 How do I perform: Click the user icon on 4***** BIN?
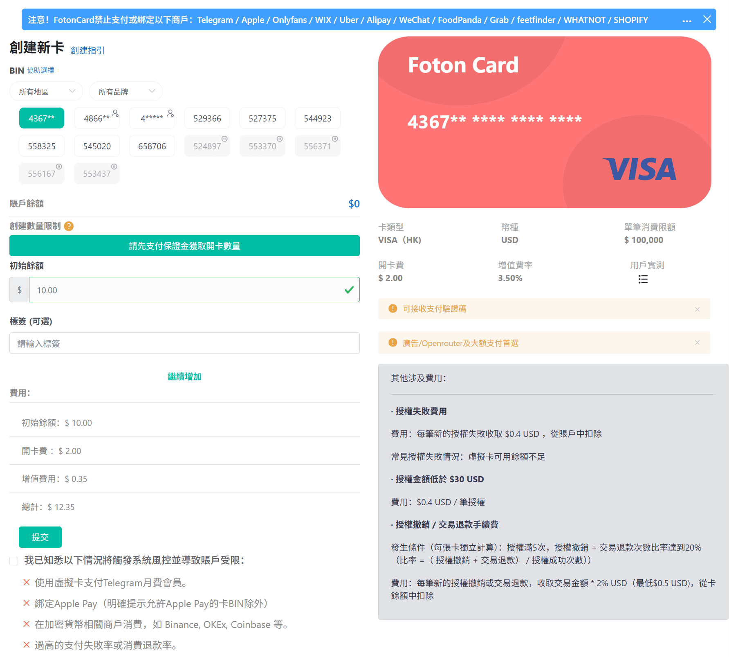pos(170,113)
